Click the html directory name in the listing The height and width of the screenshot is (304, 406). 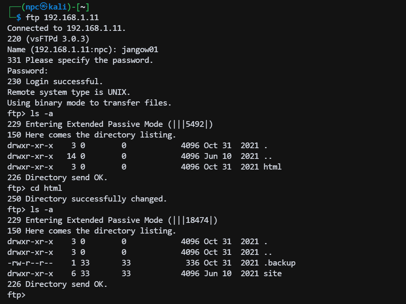pyautogui.click(x=272, y=167)
